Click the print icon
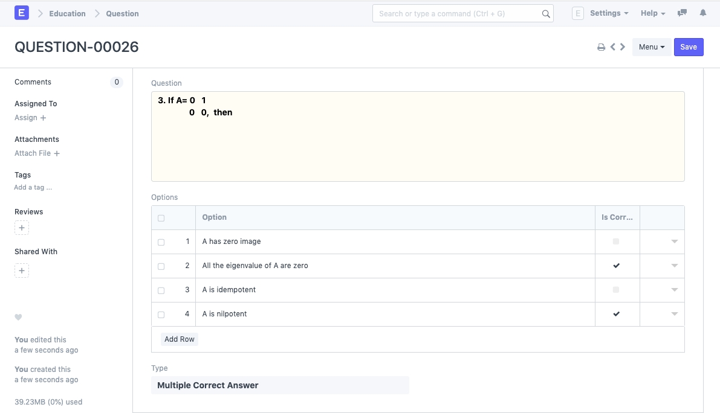 tap(601, 47)
